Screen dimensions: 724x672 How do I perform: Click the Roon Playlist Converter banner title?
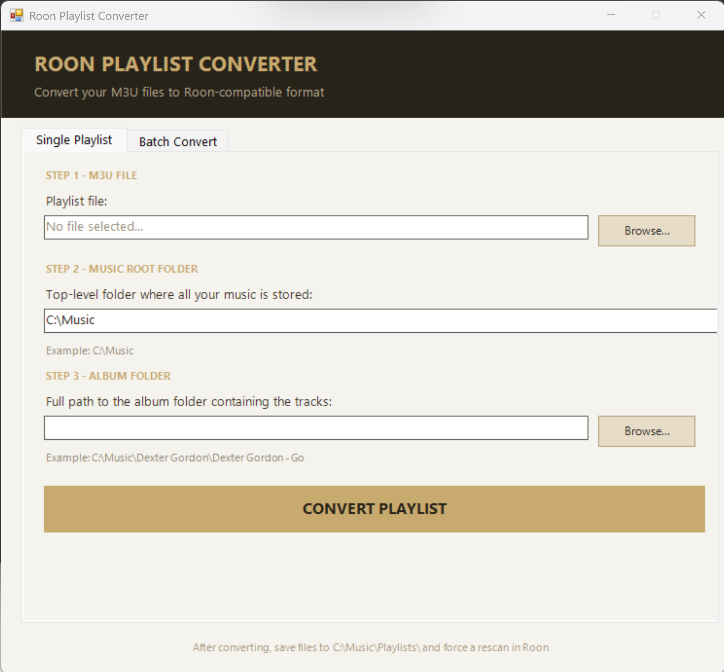point(176,64)
